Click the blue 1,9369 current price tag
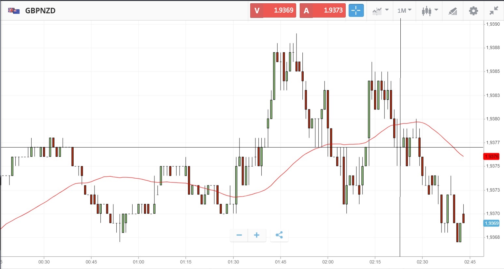This screenshot has height=269, width=504. [491, 223]
